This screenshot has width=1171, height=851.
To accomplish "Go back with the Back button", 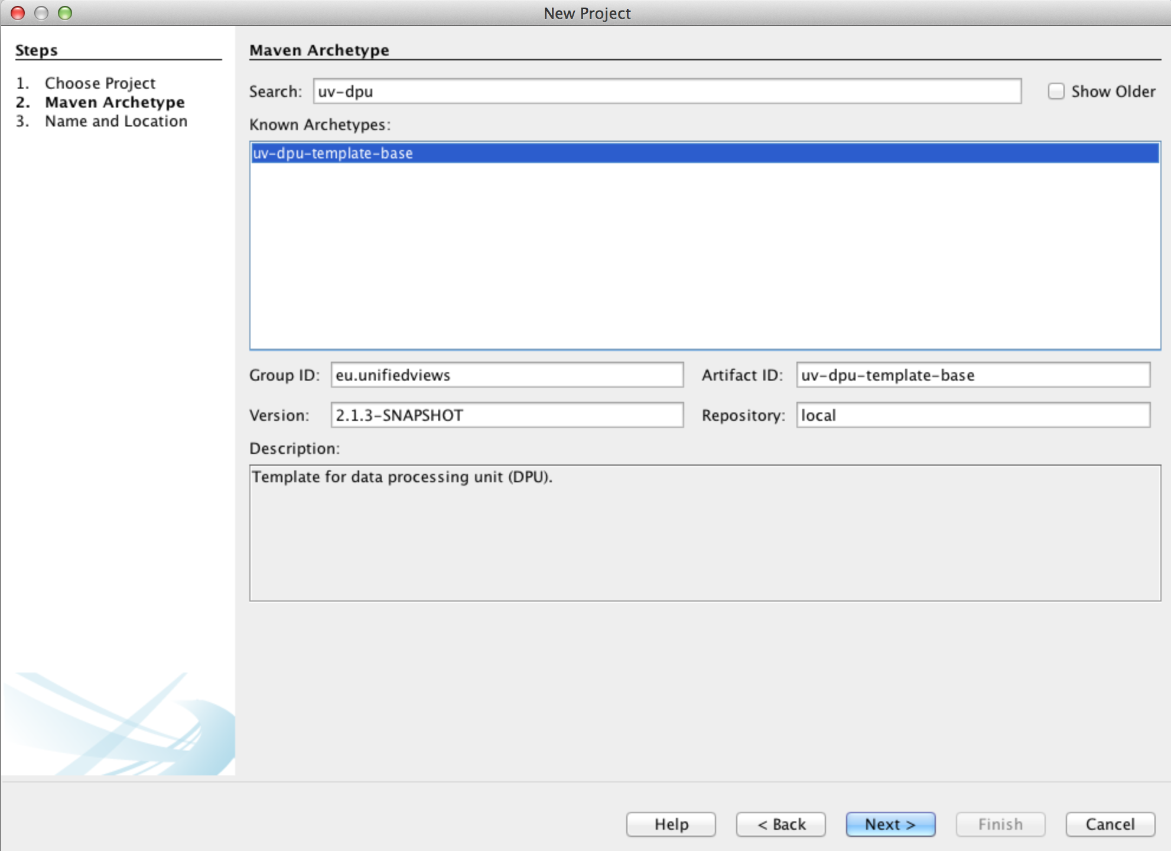I will [780, 824].
